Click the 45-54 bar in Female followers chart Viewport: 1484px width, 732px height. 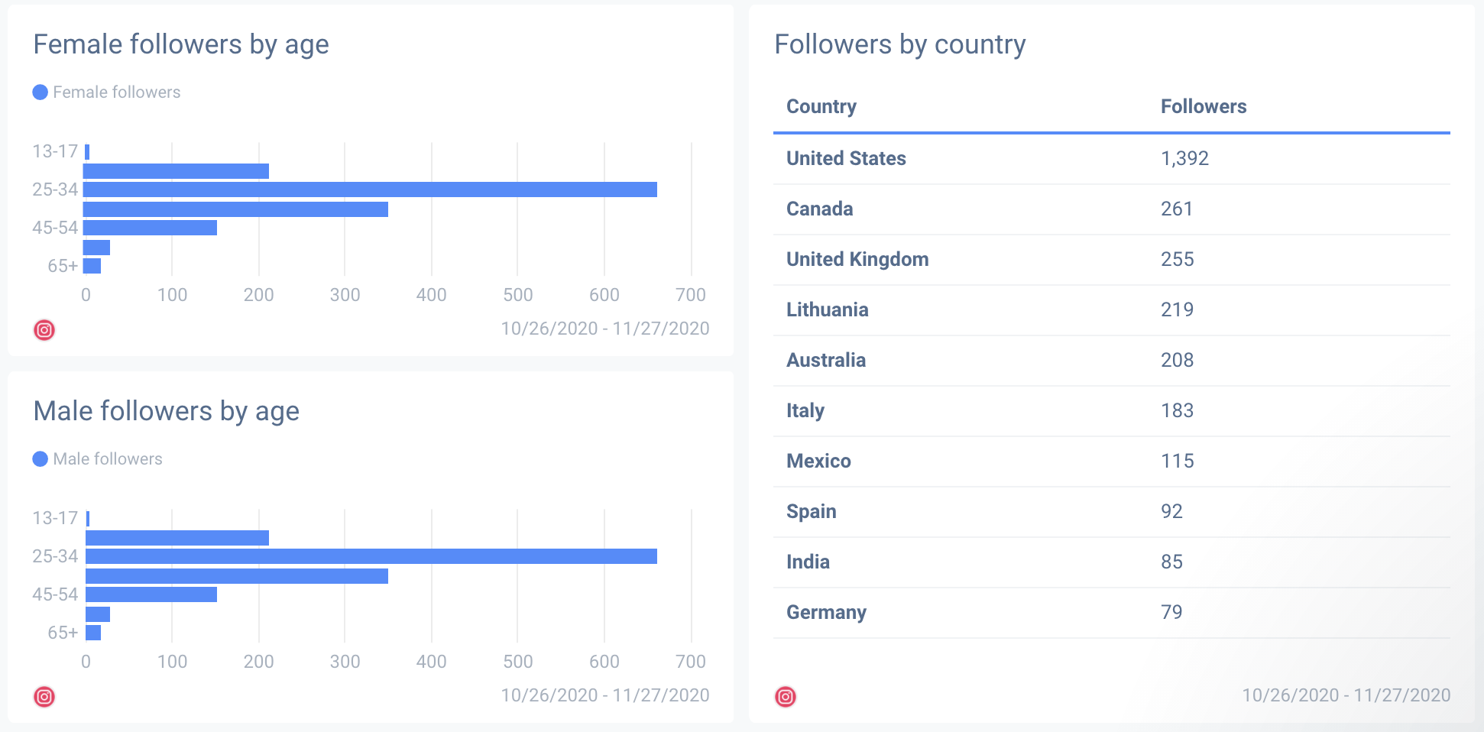[150, 228]
